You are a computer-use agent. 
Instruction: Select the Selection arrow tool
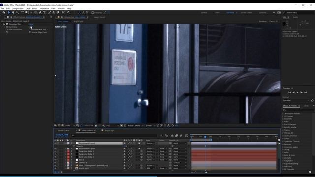pos(9,12)
